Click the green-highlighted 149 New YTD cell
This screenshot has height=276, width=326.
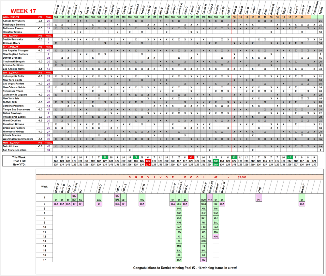pos(216,165)
